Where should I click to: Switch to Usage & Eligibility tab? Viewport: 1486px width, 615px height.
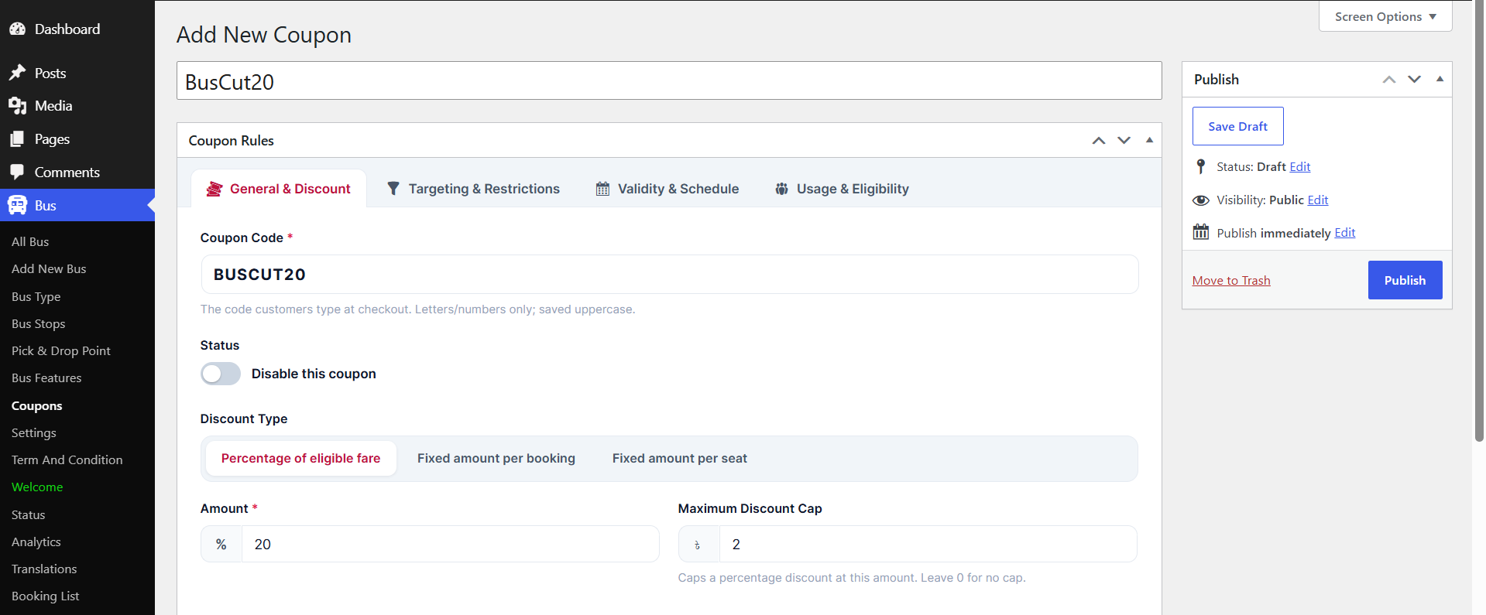[843, 189]
